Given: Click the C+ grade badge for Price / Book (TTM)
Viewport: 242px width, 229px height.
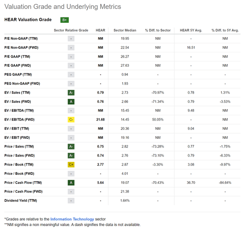Looking at the screenshot, I should pos(71,165).
